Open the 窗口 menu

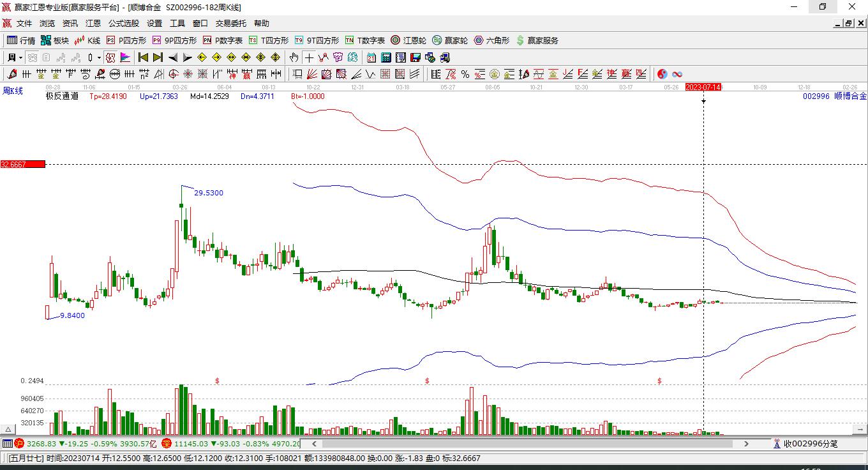click(200, 24)
